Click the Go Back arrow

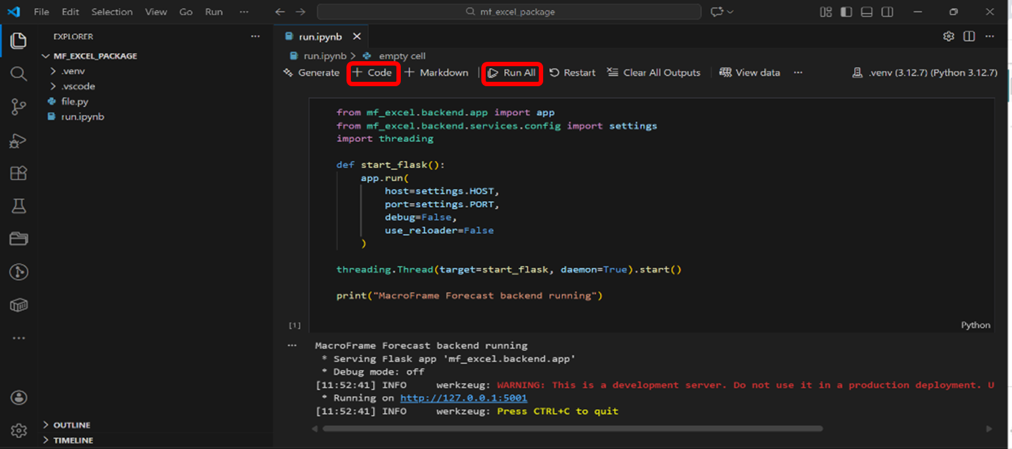pyautogui.click(x=280, y=12)
